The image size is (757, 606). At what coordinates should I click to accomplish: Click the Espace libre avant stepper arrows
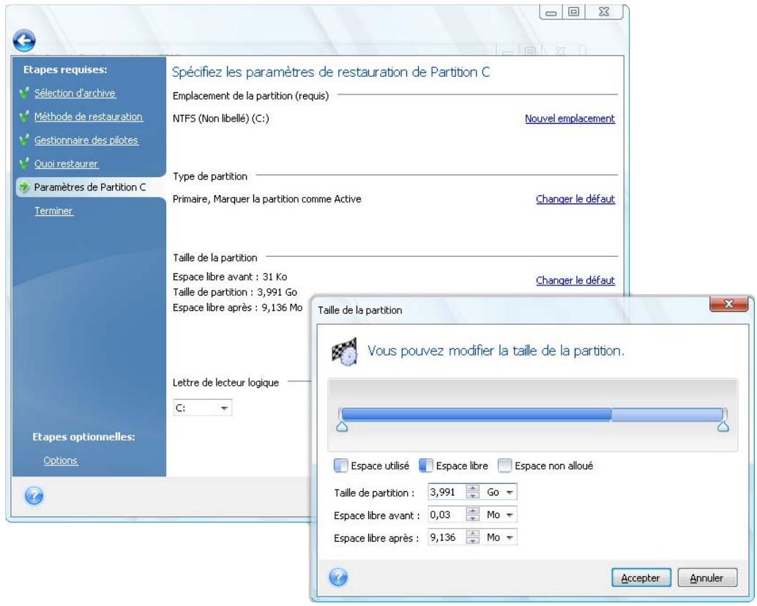pos(473,515)
